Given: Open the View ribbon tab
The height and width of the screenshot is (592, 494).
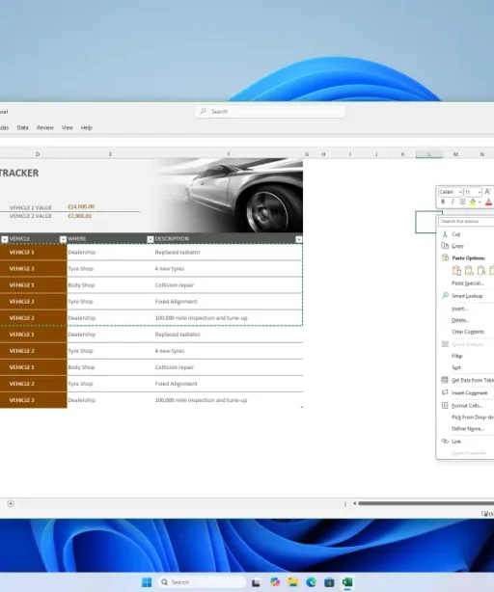Looking at the screenshot, I should pyautogui.click(x=68, y=127).
